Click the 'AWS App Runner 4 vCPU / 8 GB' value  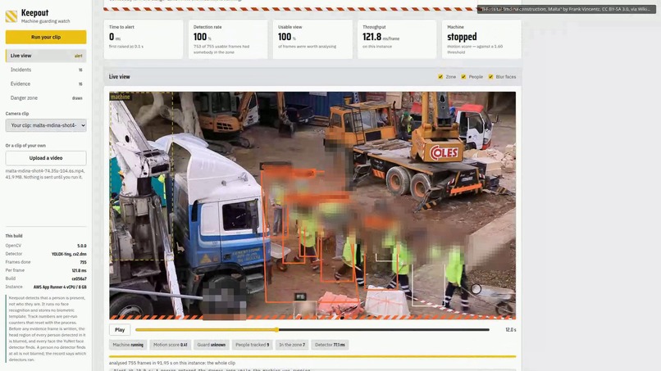pyautogui.click(x=60, y=287)
